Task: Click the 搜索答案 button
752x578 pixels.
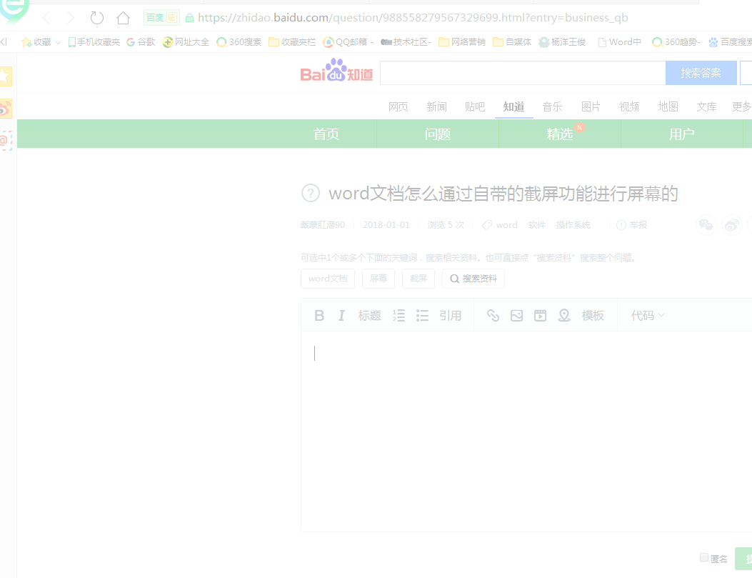Action: pyautogui.click(x=701, y=73)
